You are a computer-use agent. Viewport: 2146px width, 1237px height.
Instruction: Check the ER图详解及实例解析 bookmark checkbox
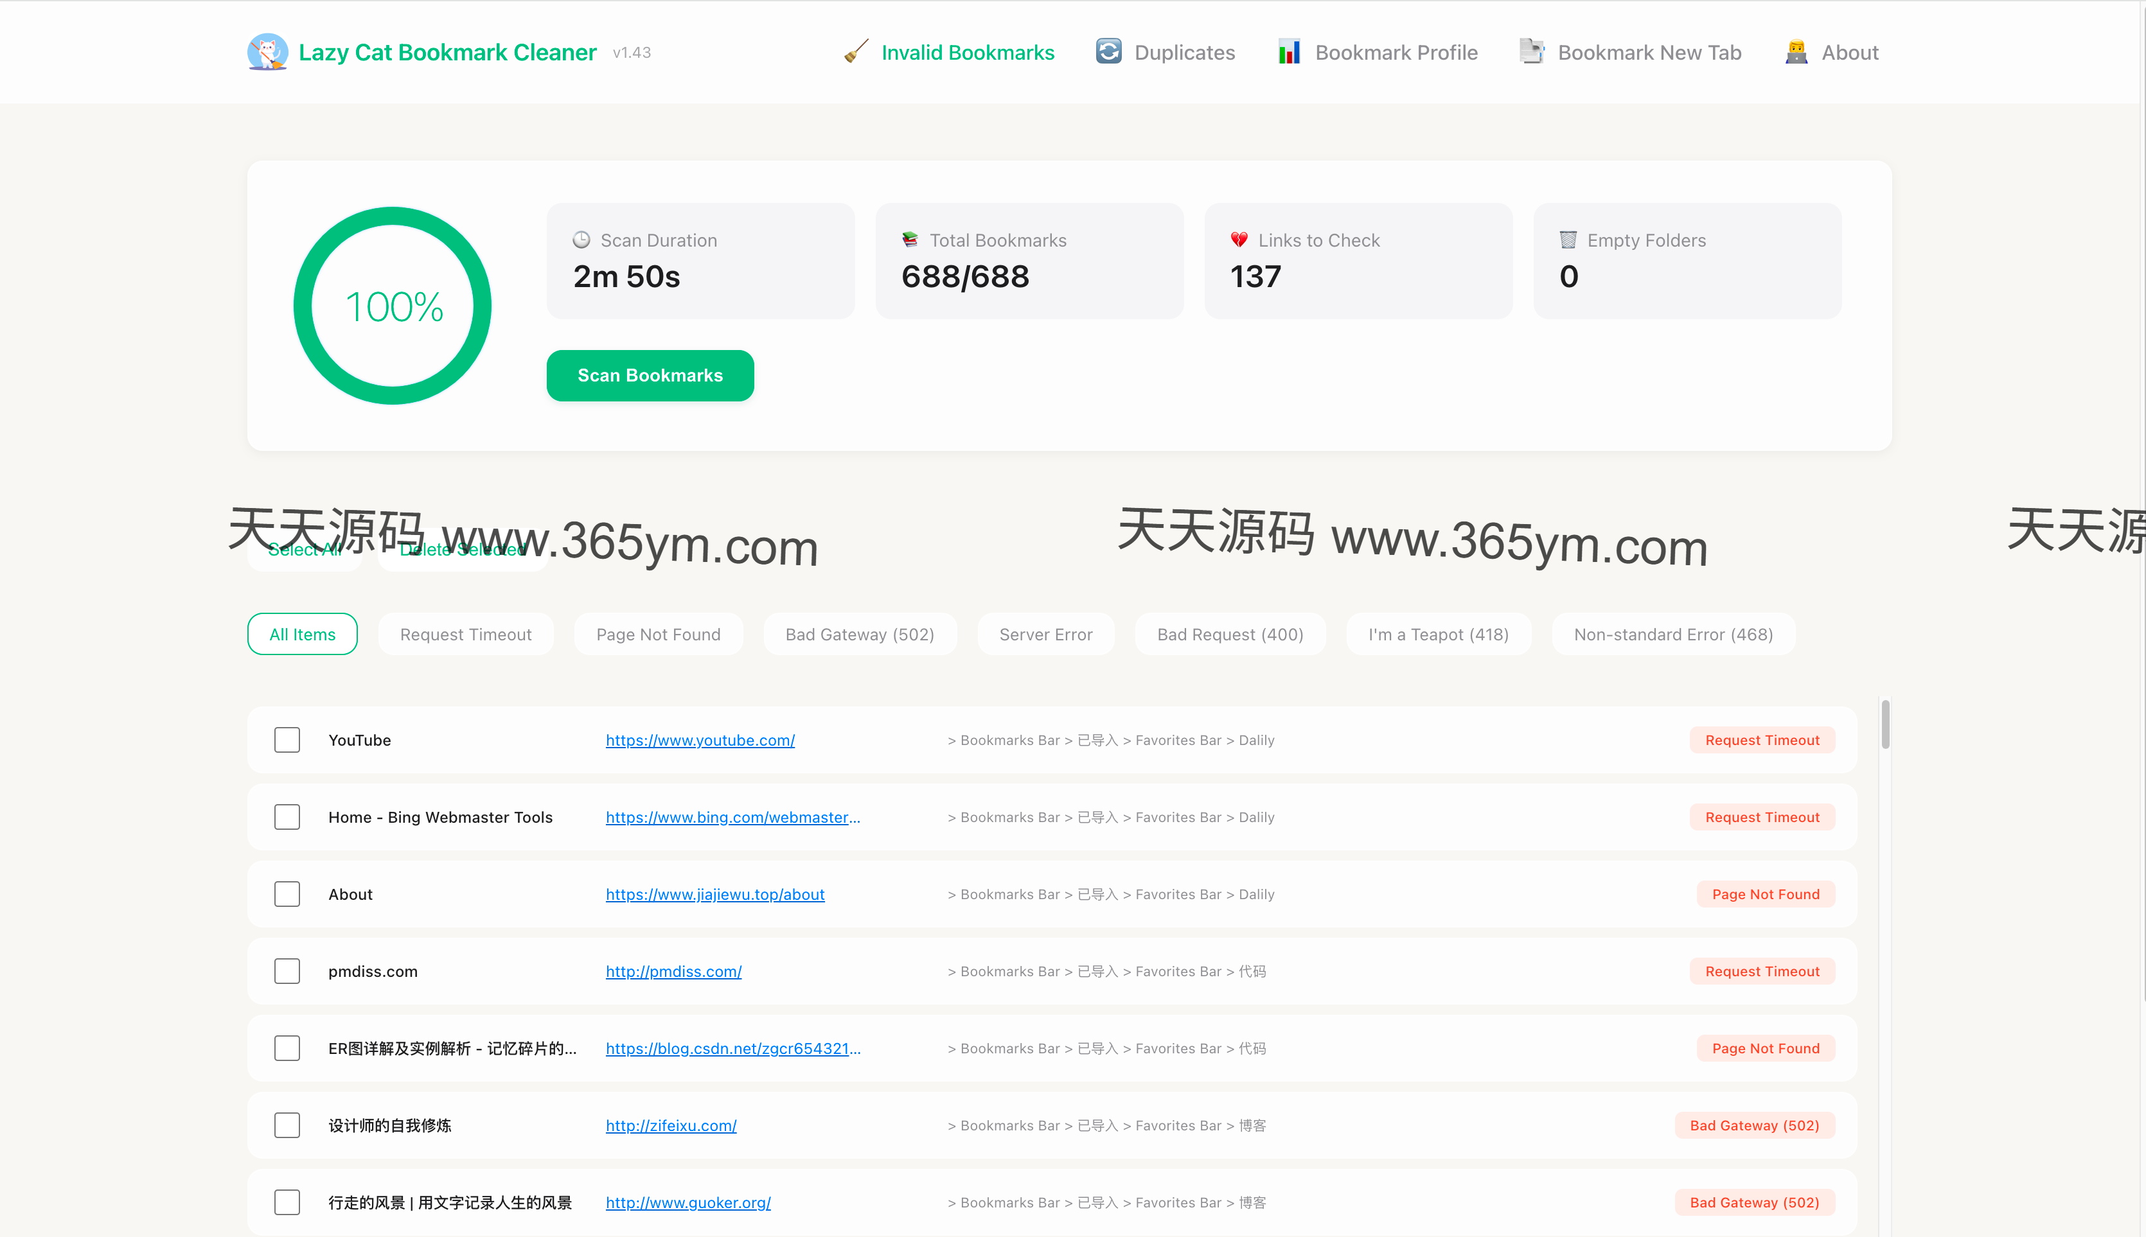287,1048
